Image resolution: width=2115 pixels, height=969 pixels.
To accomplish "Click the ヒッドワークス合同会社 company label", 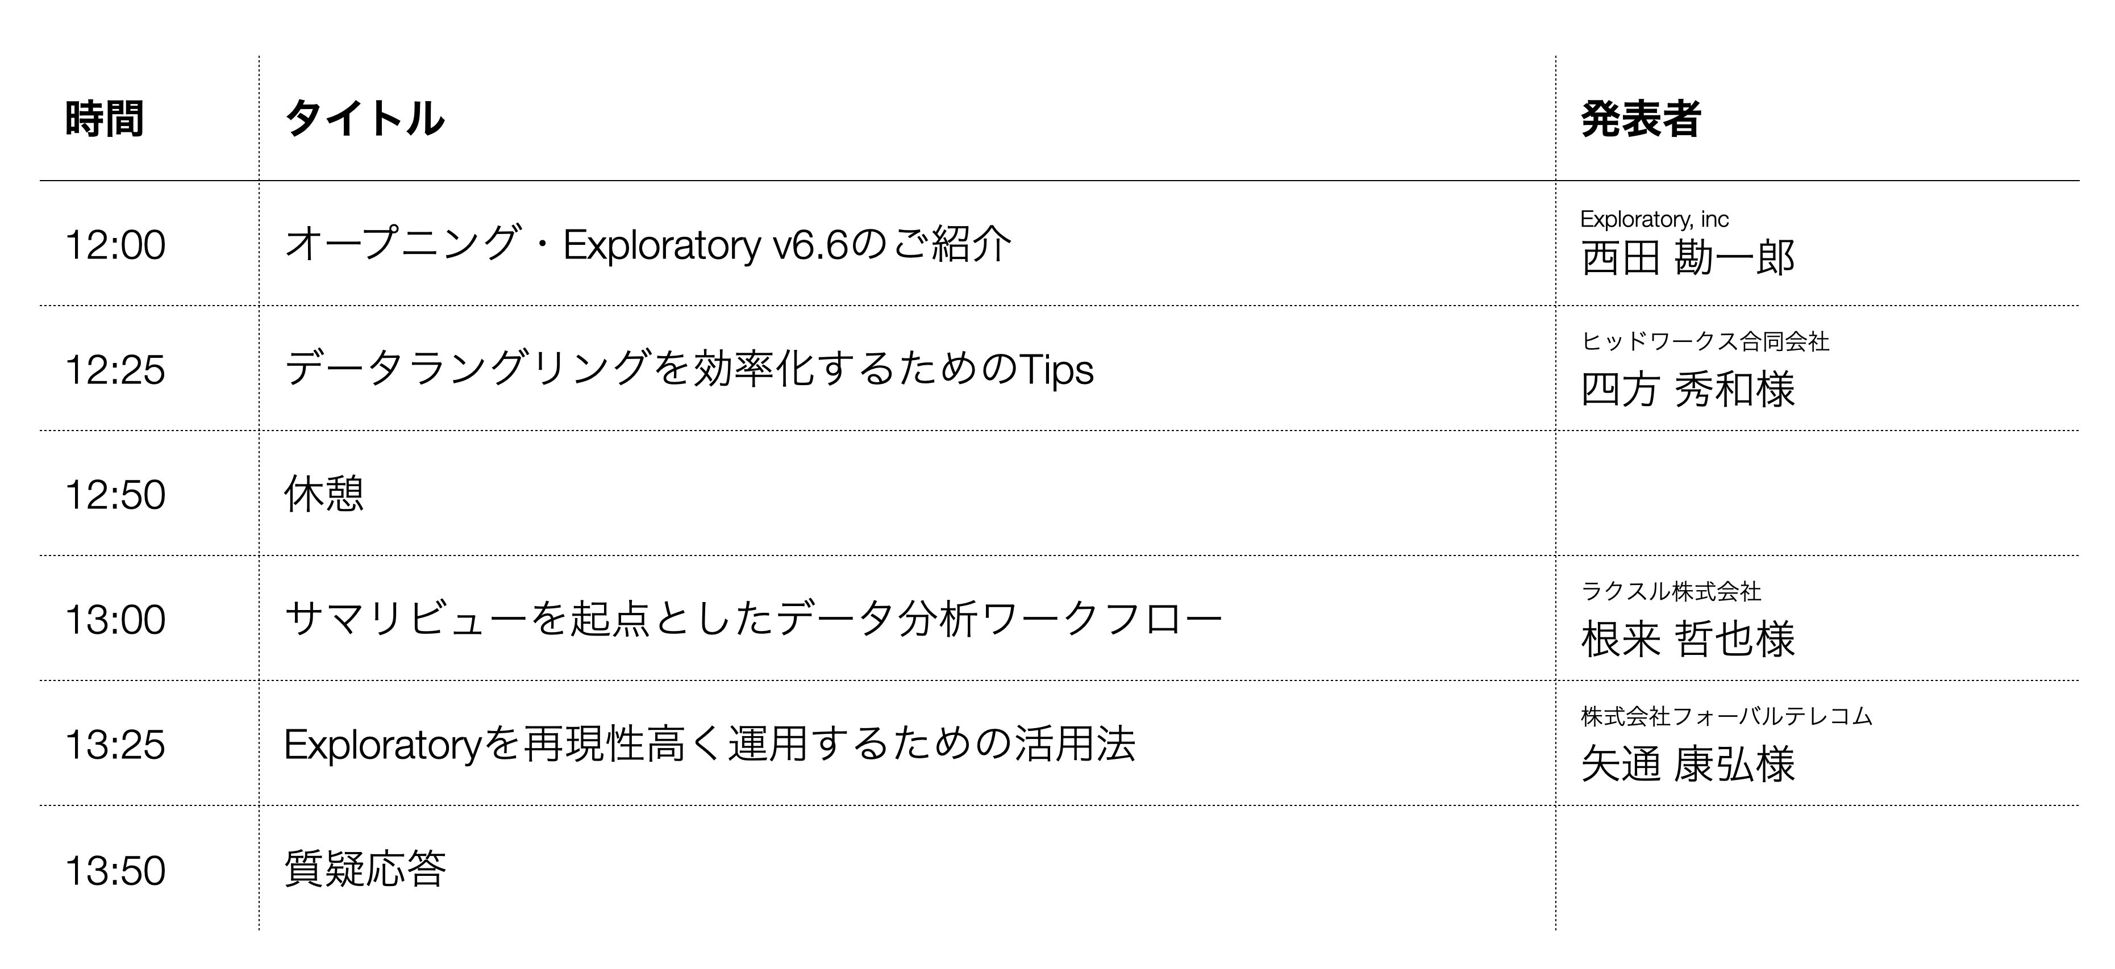I will coord(1705,341).
